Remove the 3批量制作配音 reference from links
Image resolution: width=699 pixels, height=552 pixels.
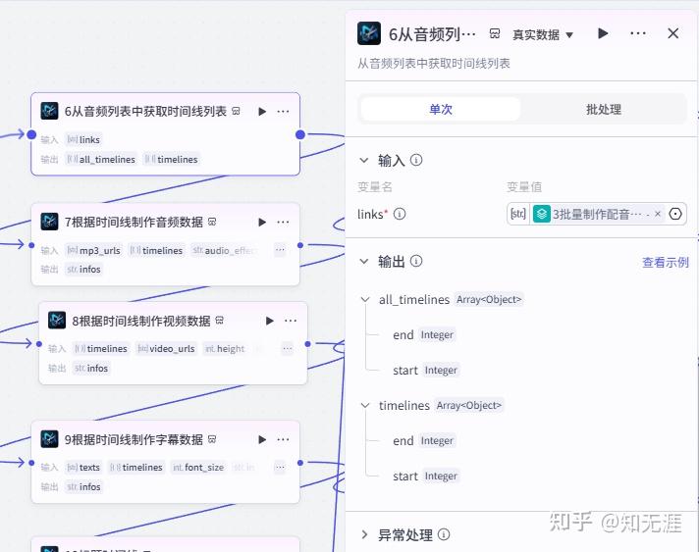(x=658, y=214)
